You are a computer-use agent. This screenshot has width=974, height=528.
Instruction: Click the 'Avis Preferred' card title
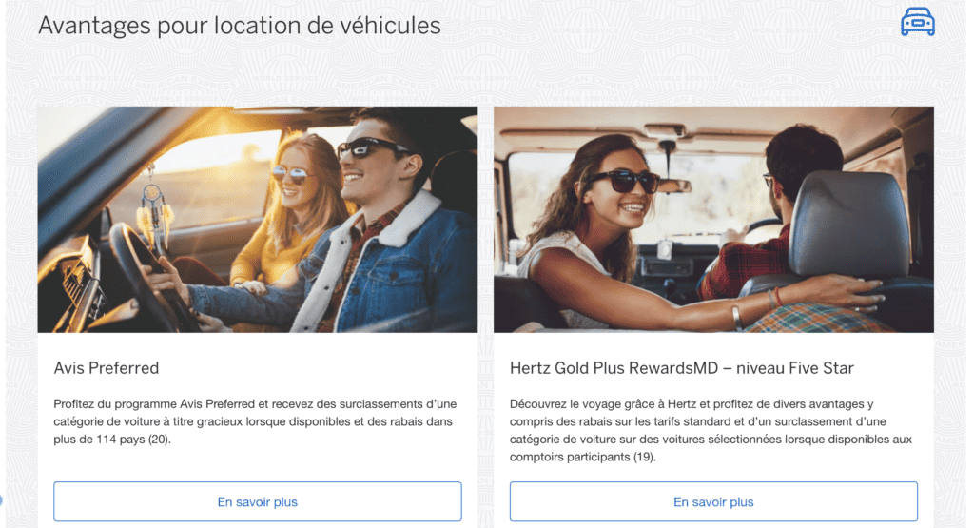pyautogui.click(x=107, y=368)
